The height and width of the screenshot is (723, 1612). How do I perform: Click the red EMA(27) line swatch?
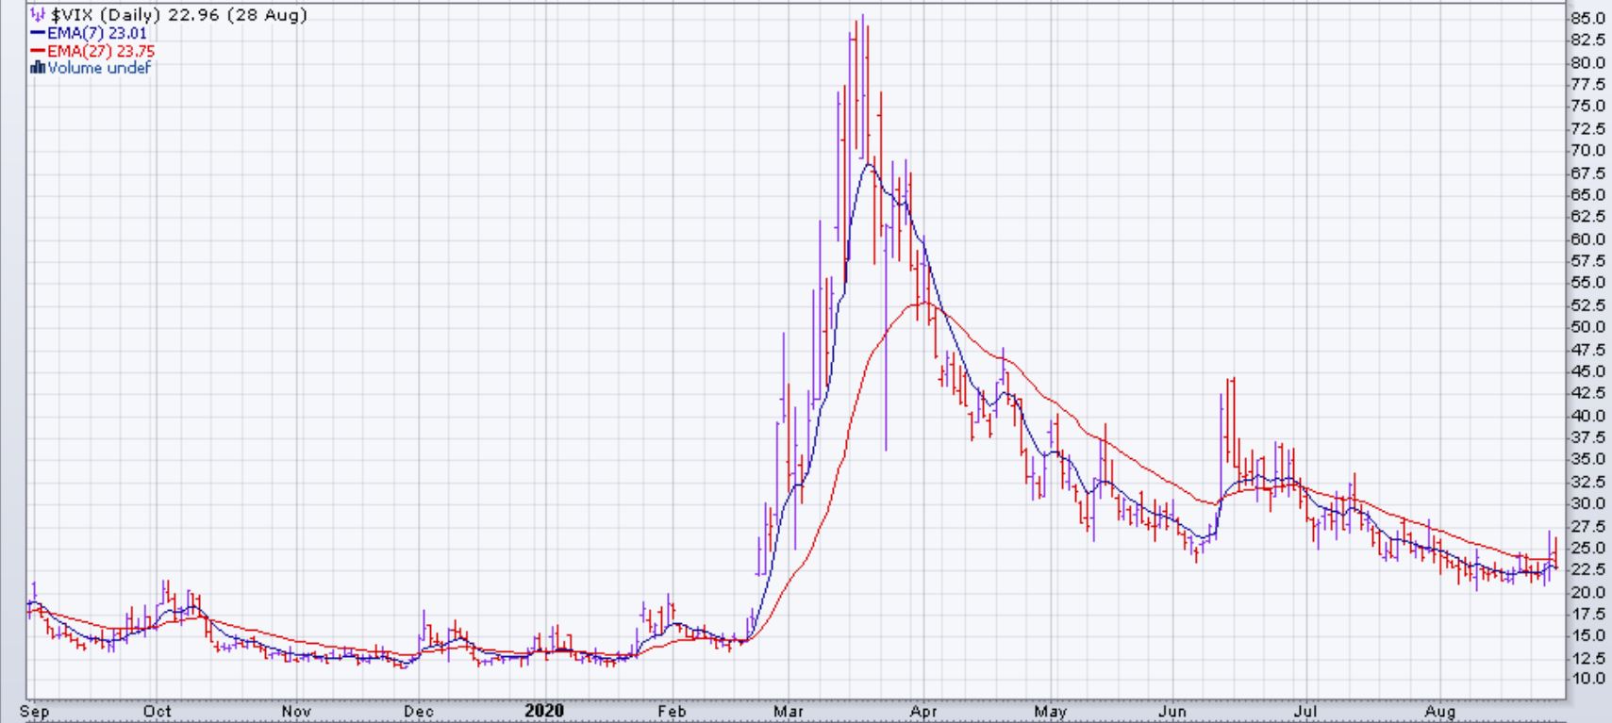(38, 51)
